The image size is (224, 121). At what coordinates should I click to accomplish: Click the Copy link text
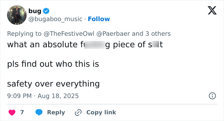[101, 112]
